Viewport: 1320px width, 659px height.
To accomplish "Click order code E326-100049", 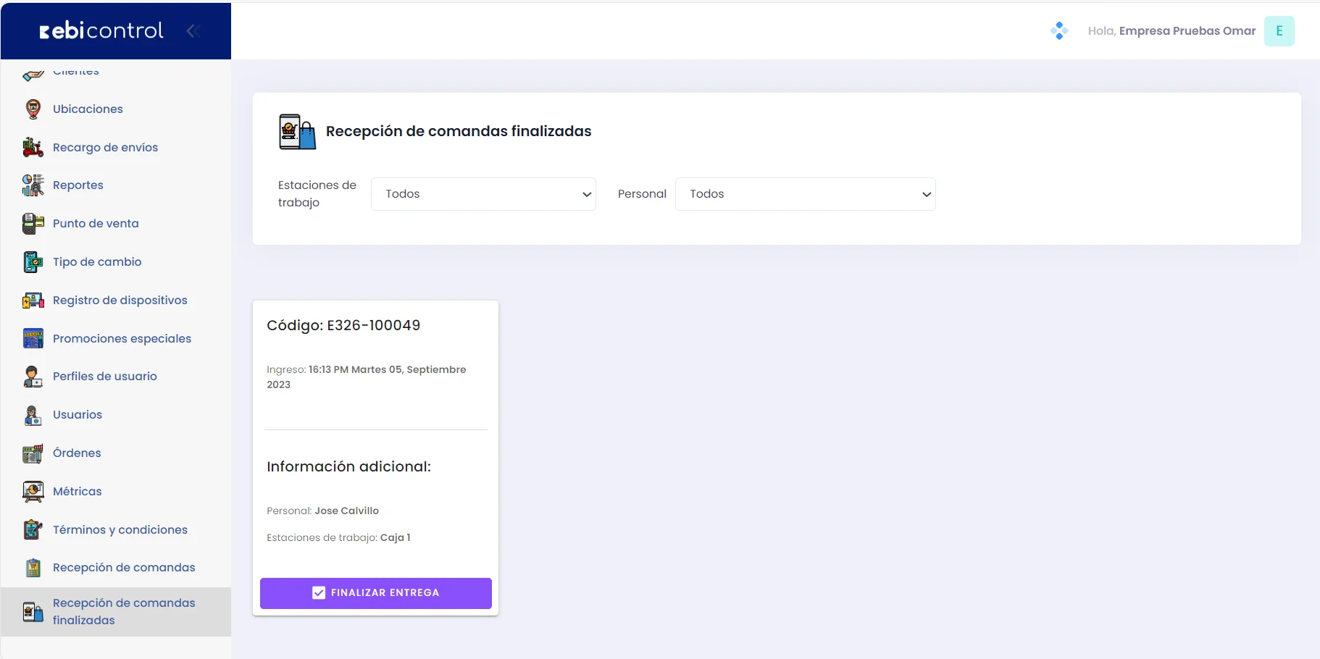I will (374, 326).
